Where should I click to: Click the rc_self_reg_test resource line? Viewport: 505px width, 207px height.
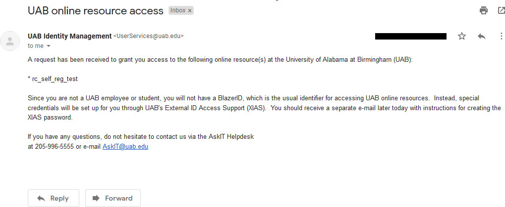[53, 79]
